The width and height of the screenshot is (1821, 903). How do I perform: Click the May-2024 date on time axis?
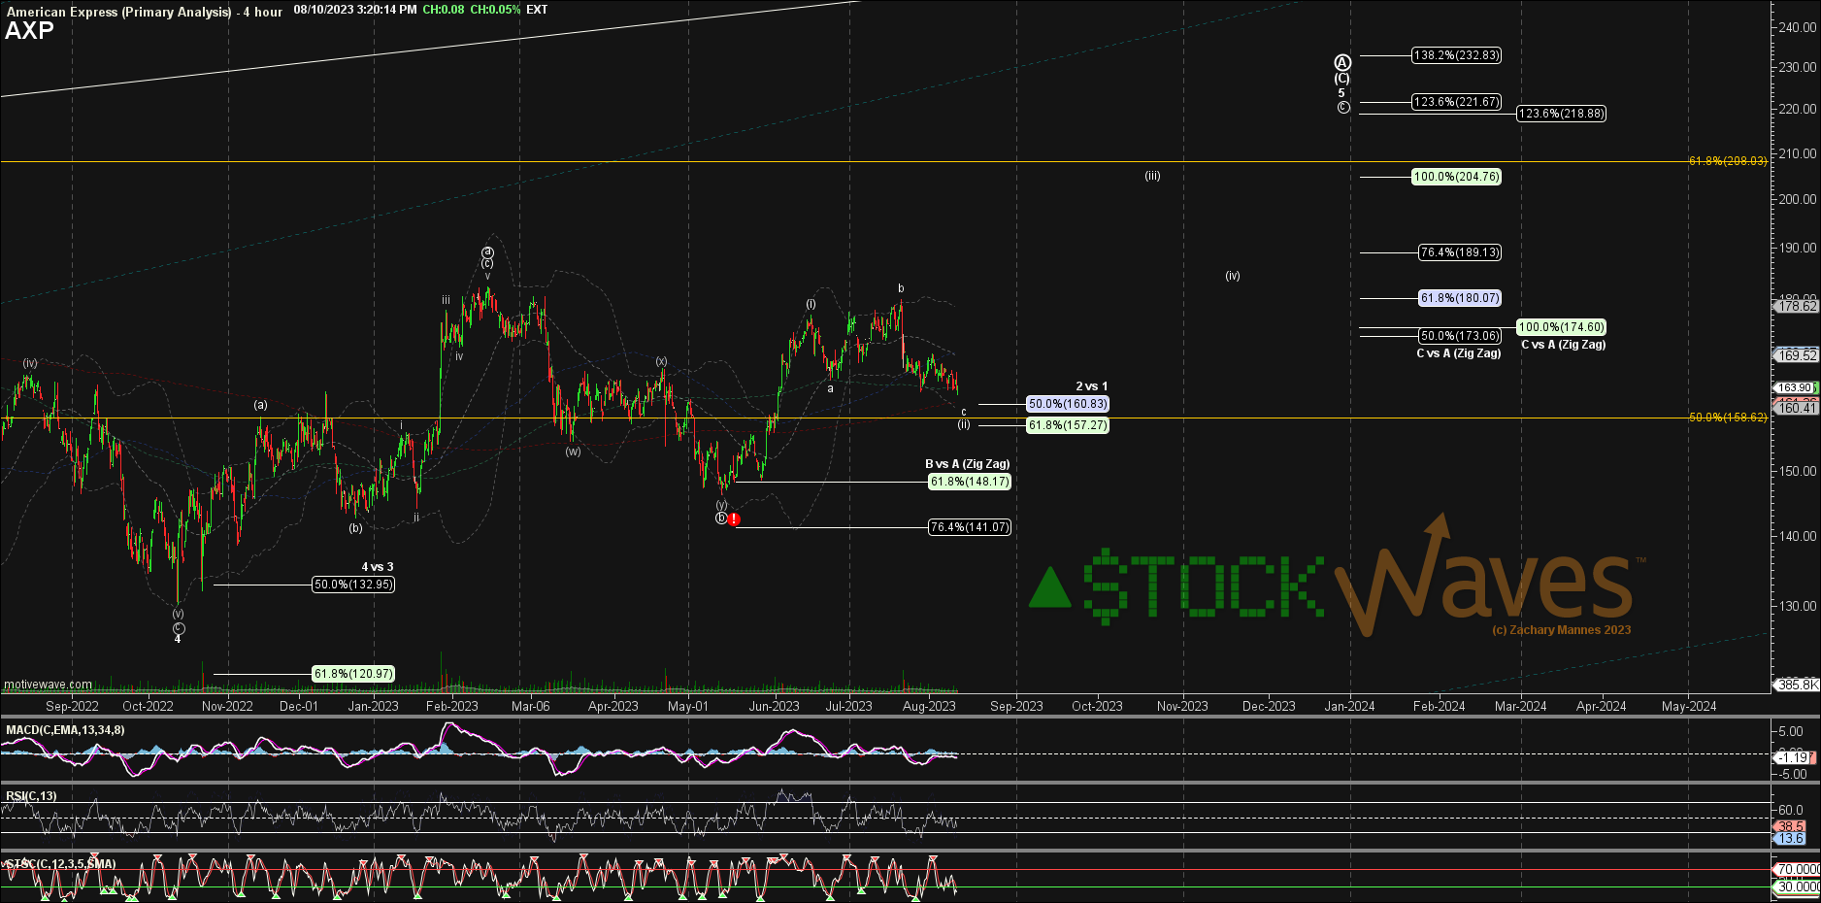(1689, 706)
